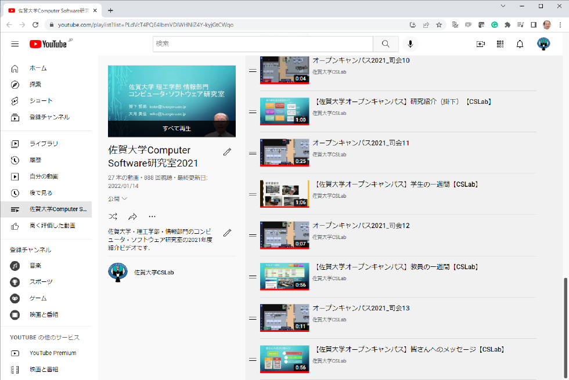Viewport: 569px width, 380px height.
Task: Click 佐賀大学CSLab under 司会13 video
Action: pyautogui.click(x=330, y=320)
